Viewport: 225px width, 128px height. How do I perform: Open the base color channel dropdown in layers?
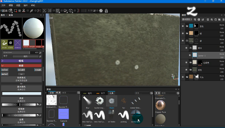point(187,19)
